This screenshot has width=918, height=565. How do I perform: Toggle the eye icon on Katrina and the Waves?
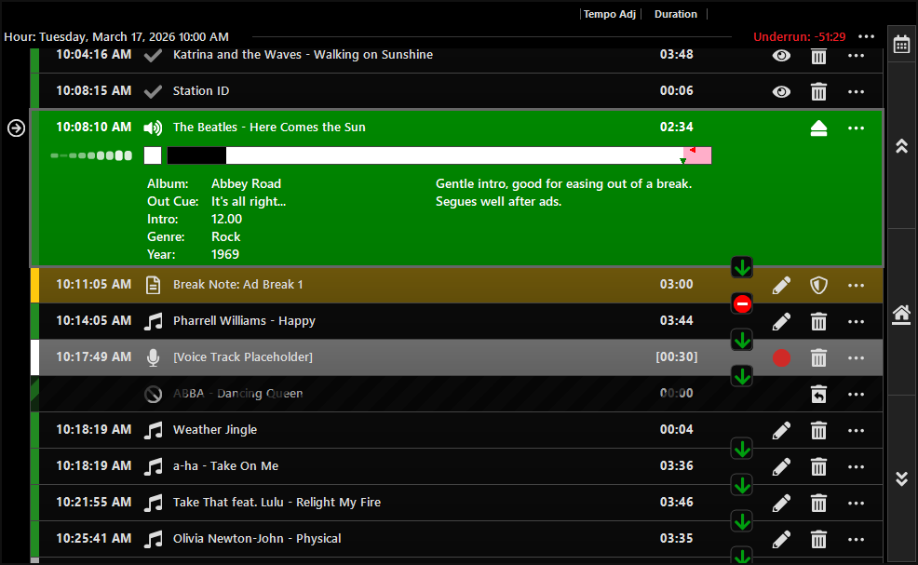[781, 56]
